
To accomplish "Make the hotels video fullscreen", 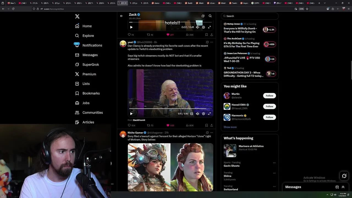I will tap(209, 27).
